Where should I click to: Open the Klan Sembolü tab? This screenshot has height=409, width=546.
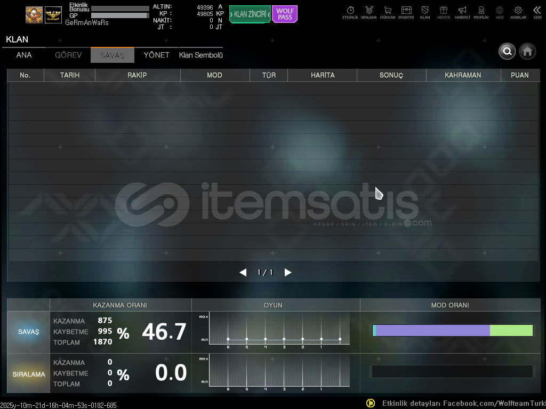(x=200, y=55)
